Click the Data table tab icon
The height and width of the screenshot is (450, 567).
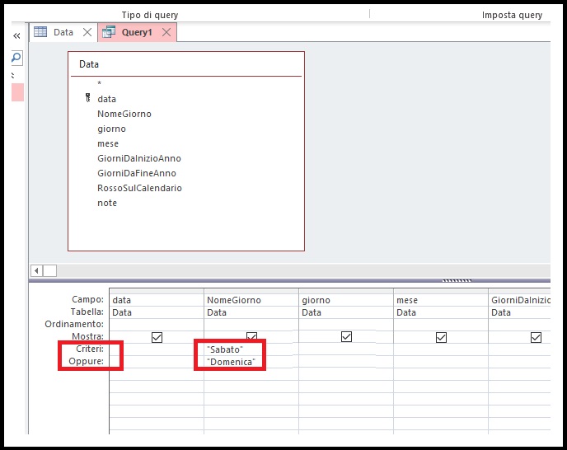coord(40,32)
